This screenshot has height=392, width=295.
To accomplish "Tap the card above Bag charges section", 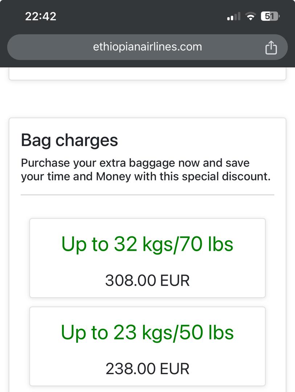I will [x=147, y=73].
